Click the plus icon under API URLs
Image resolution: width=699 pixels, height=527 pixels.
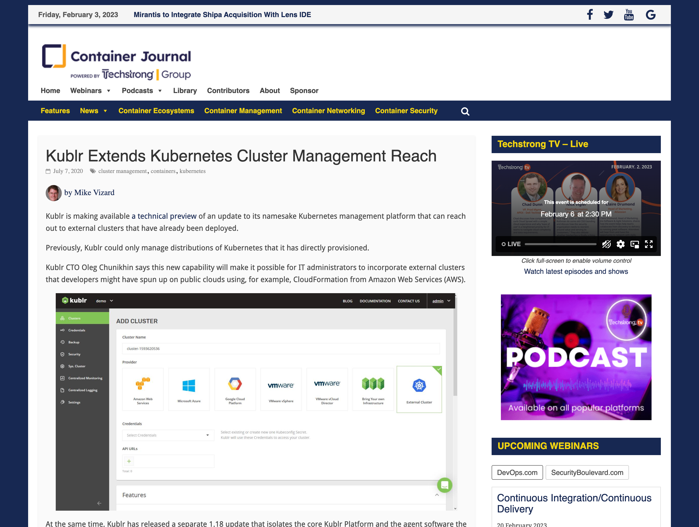(x=129, y=461)
